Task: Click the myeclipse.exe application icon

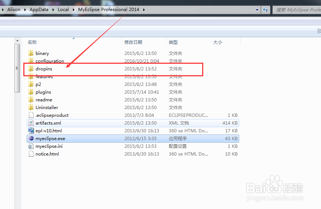Action: click(31, 139)
